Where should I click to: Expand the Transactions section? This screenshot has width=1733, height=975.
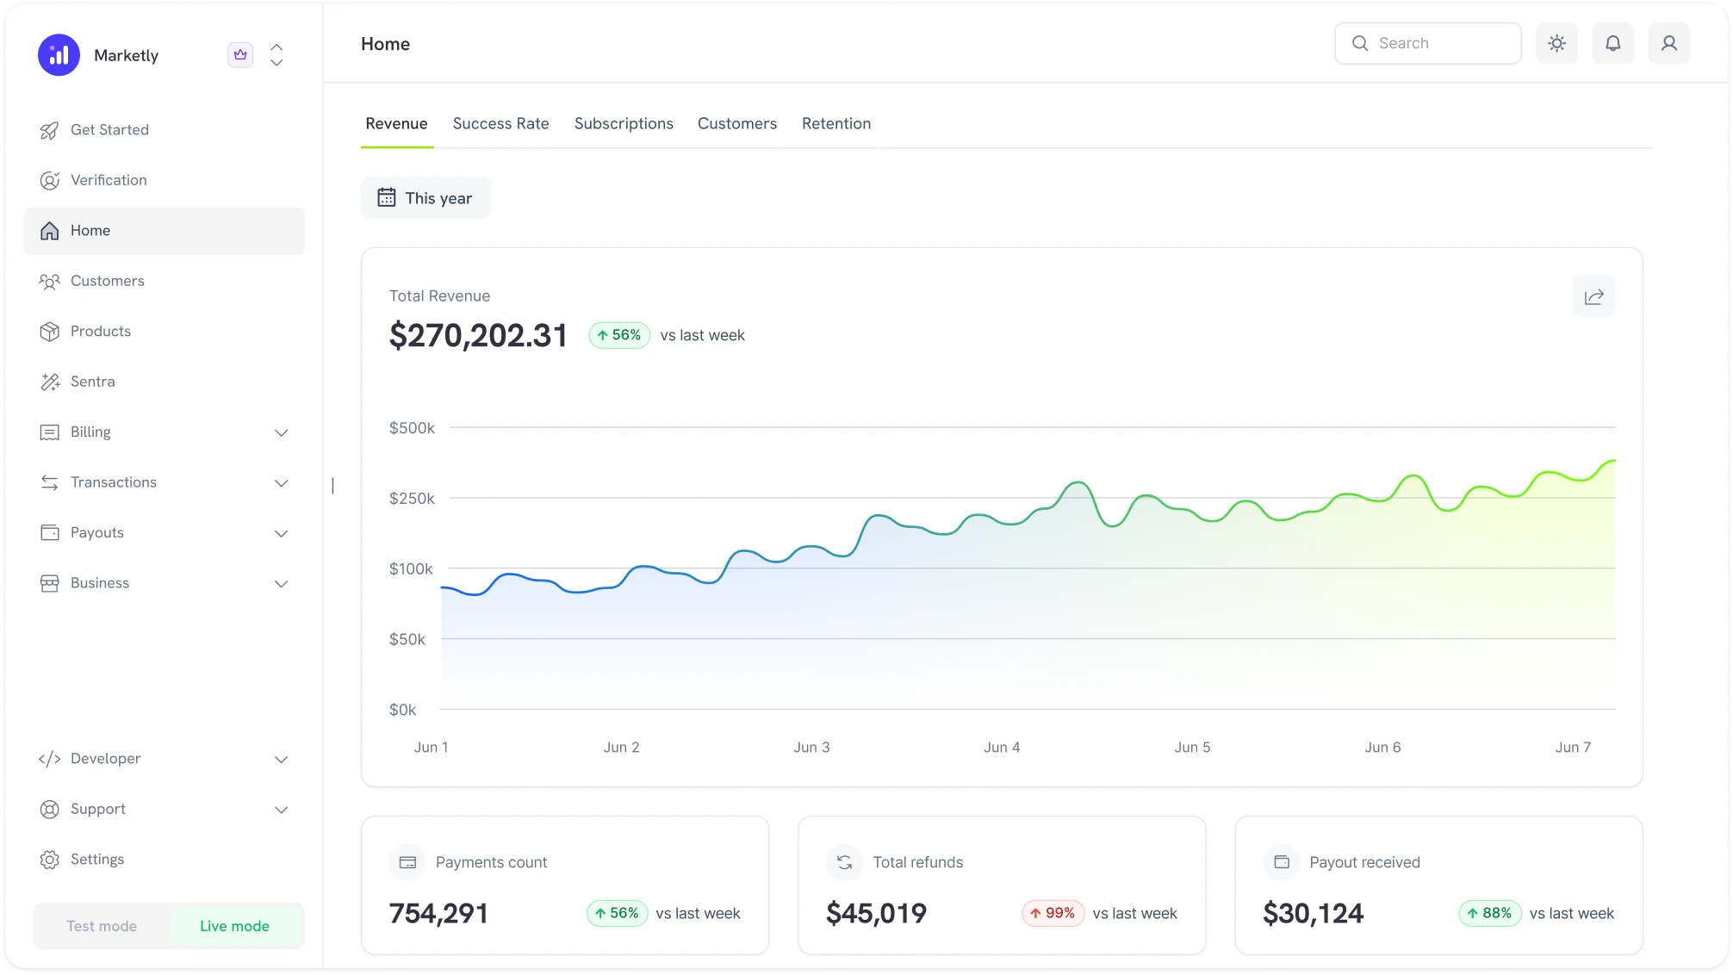281,483
